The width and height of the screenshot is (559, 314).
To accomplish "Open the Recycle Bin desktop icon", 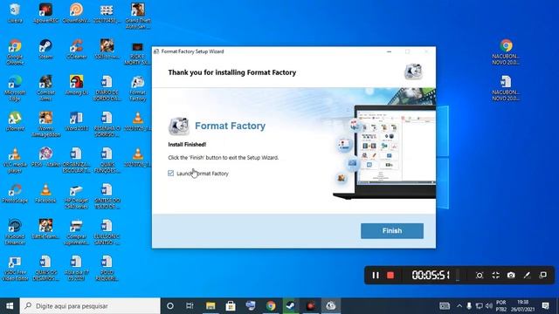I will click(15, 14).
